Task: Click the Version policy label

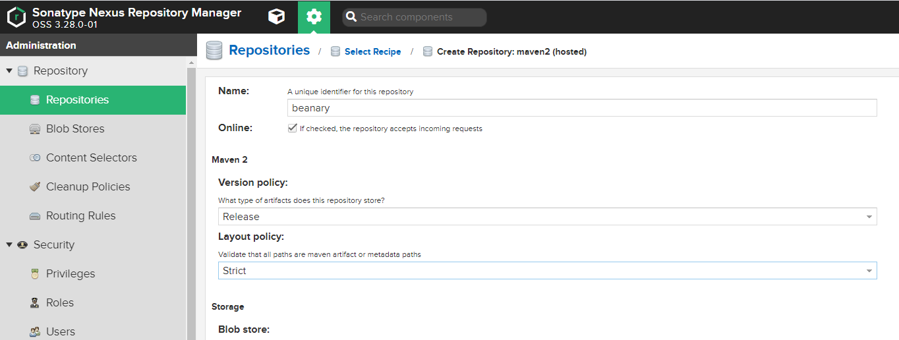Action: coord(253,183)
